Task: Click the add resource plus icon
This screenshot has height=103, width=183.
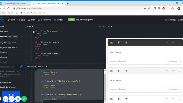Action: tap(22, 67)
